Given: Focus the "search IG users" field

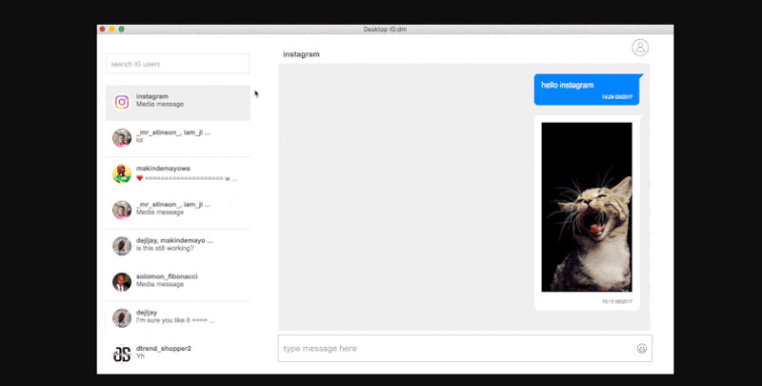Looking at the screenshot, I should [x=177, y=64].
